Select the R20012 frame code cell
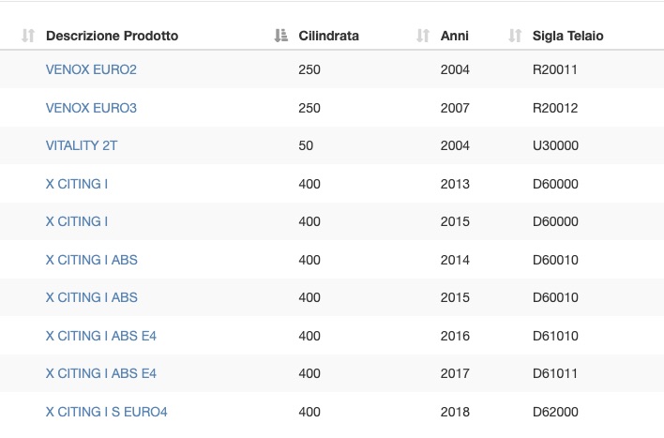 (555, 108)
